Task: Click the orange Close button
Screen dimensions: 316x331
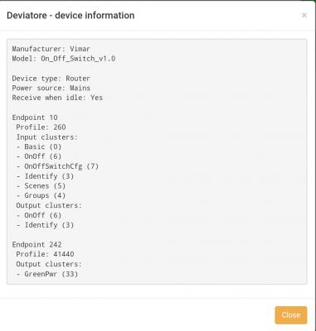Action: pyautogui.click(x=291, y=315)
